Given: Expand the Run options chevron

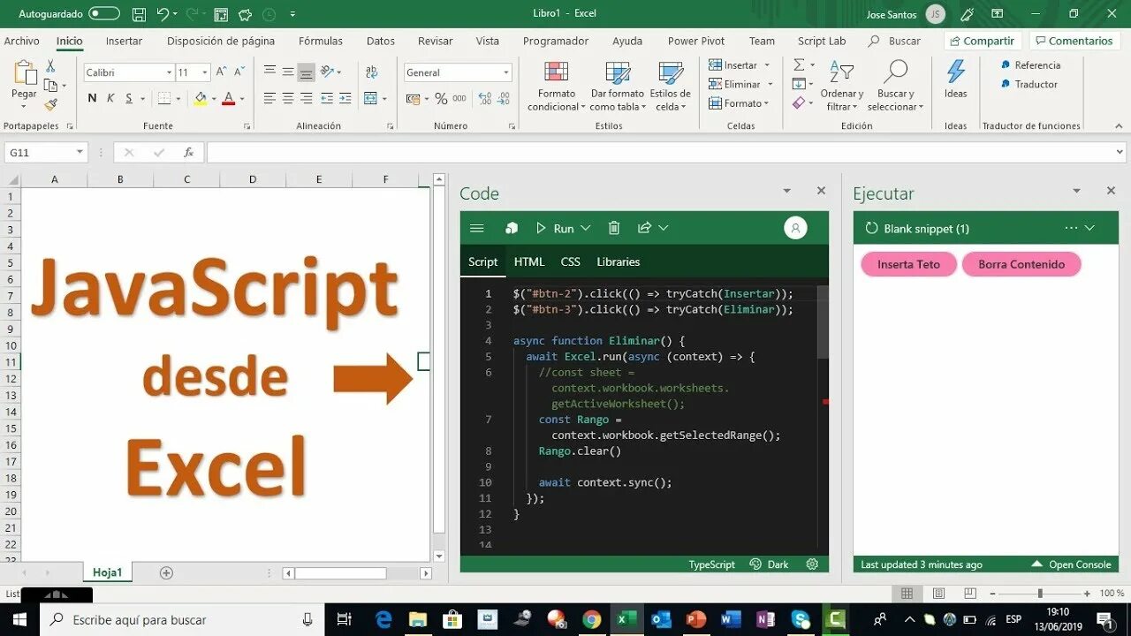Looking at the screenshot, I should (586, 228).
